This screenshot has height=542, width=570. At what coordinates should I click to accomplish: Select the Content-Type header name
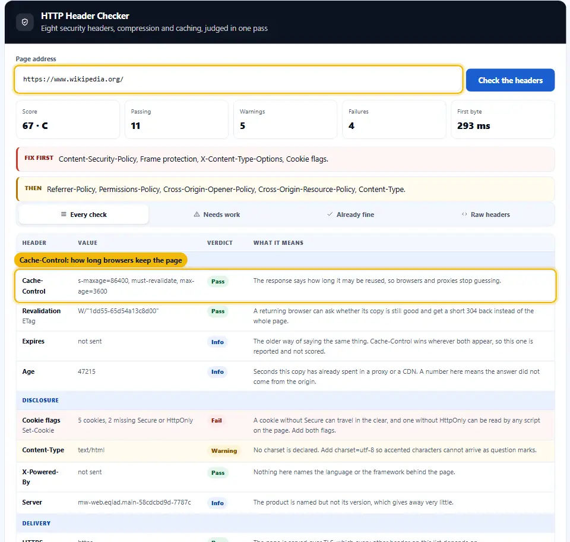pos(43,450)
